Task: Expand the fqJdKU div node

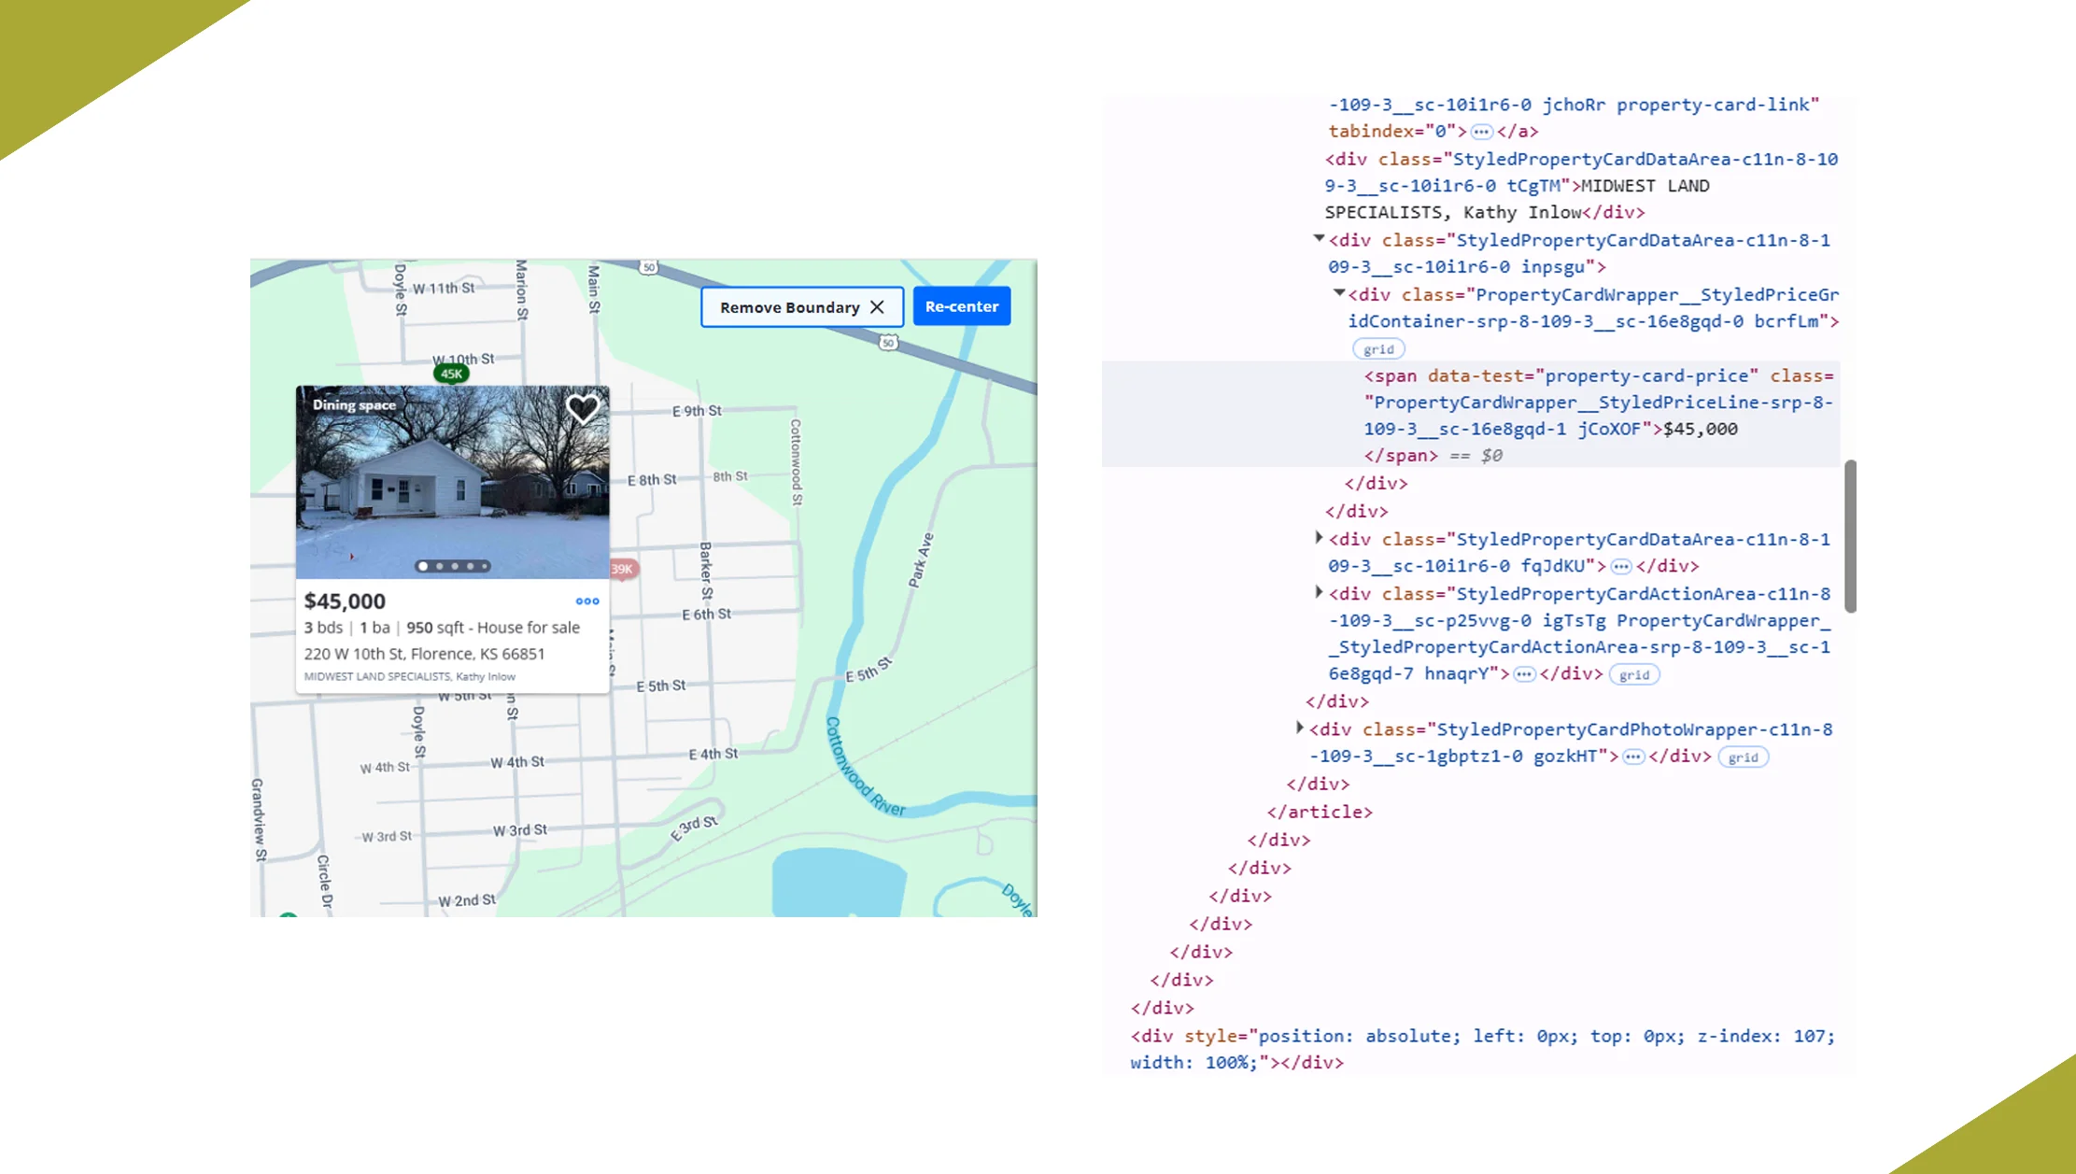Action: 1319,538
